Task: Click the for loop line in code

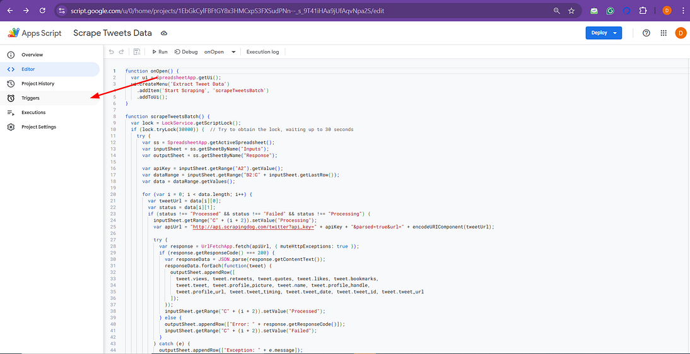Action: click(197, 195)
